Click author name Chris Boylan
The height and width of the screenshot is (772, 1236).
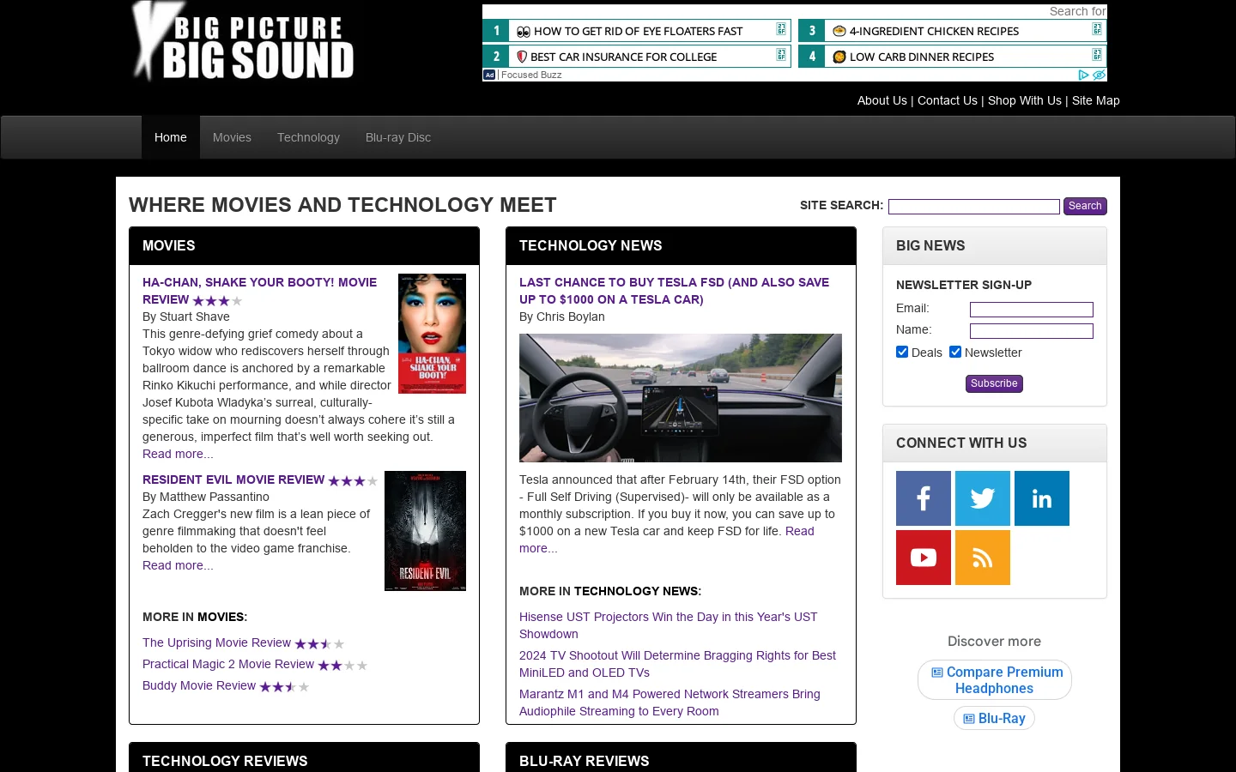click(x=571, y=317)
